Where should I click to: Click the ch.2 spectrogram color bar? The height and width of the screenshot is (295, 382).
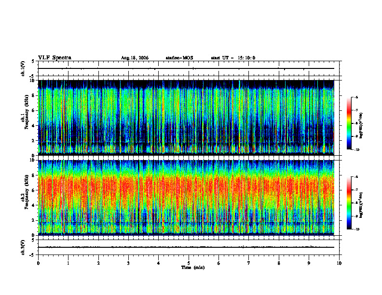point(349,203)
